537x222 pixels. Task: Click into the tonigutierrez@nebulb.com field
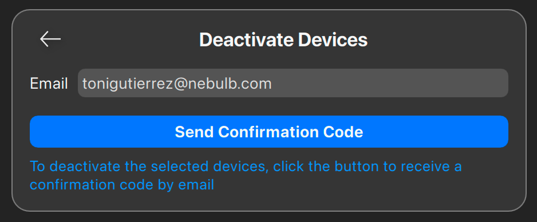coord(293,83)
